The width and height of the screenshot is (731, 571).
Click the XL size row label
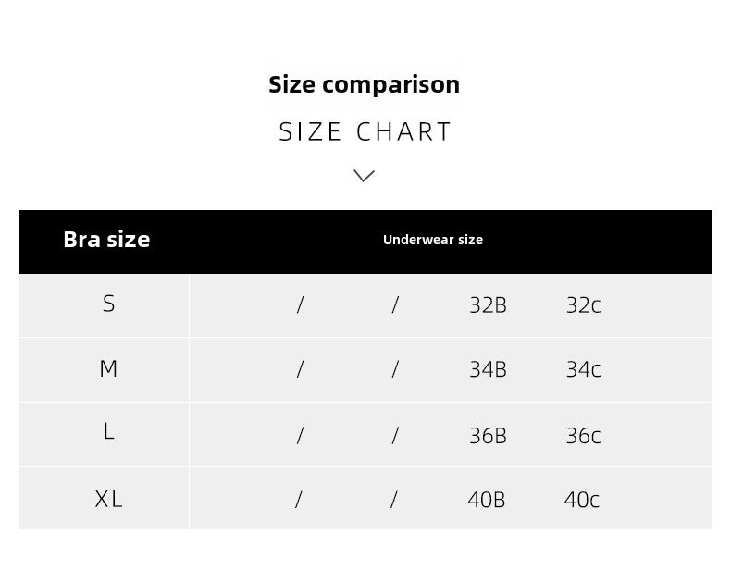point(108,499)
